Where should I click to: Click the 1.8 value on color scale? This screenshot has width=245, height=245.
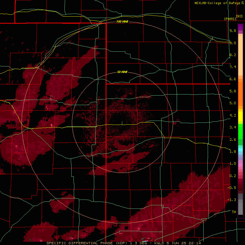233,152
